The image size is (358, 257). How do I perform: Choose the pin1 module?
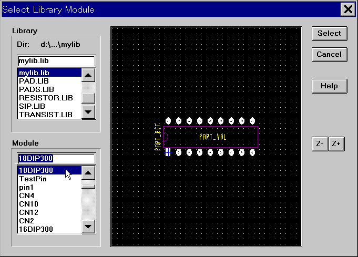[49, 188]
